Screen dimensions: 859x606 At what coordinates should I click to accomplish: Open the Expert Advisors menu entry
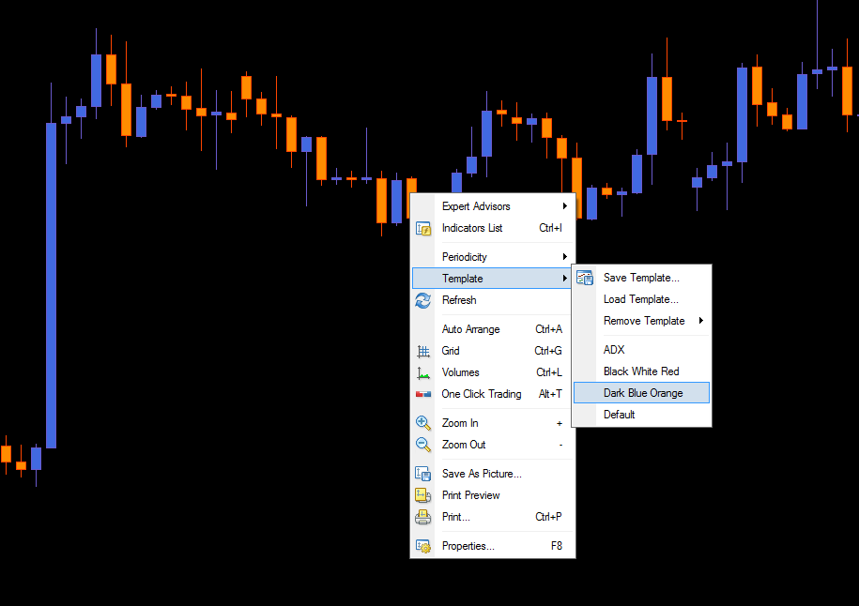coord(493,206)
